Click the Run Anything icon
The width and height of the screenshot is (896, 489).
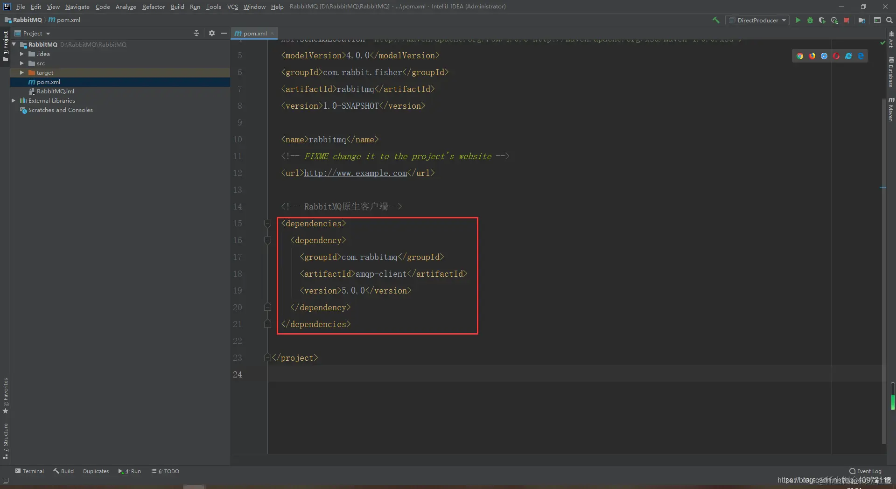pyautogui.click(x=877, y=20)
